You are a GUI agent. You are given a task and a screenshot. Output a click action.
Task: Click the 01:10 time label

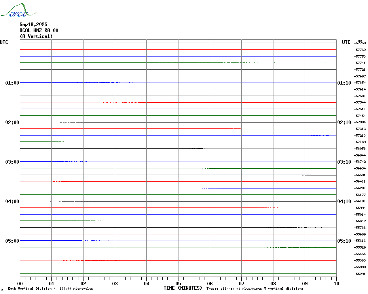point(344,83)
